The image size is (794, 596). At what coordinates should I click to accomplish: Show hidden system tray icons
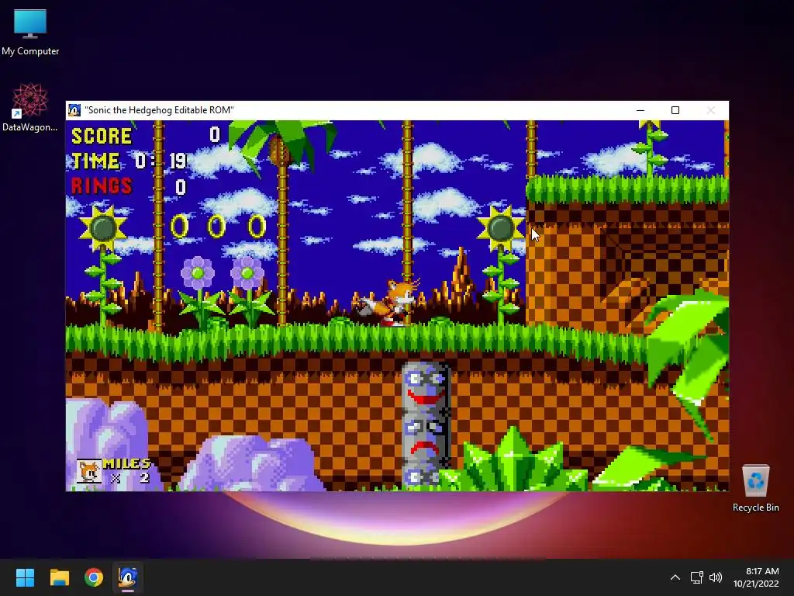[675, 577]
